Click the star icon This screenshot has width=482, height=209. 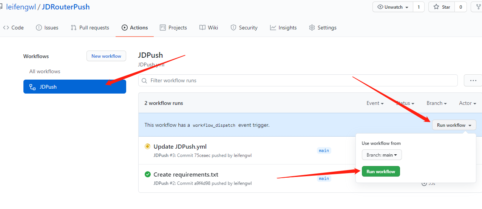pos(436,7)
